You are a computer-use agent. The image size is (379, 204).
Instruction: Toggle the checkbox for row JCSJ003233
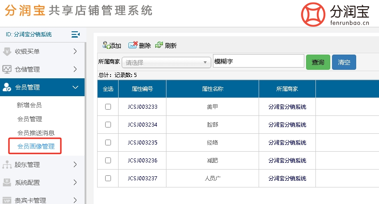point(108,107)
